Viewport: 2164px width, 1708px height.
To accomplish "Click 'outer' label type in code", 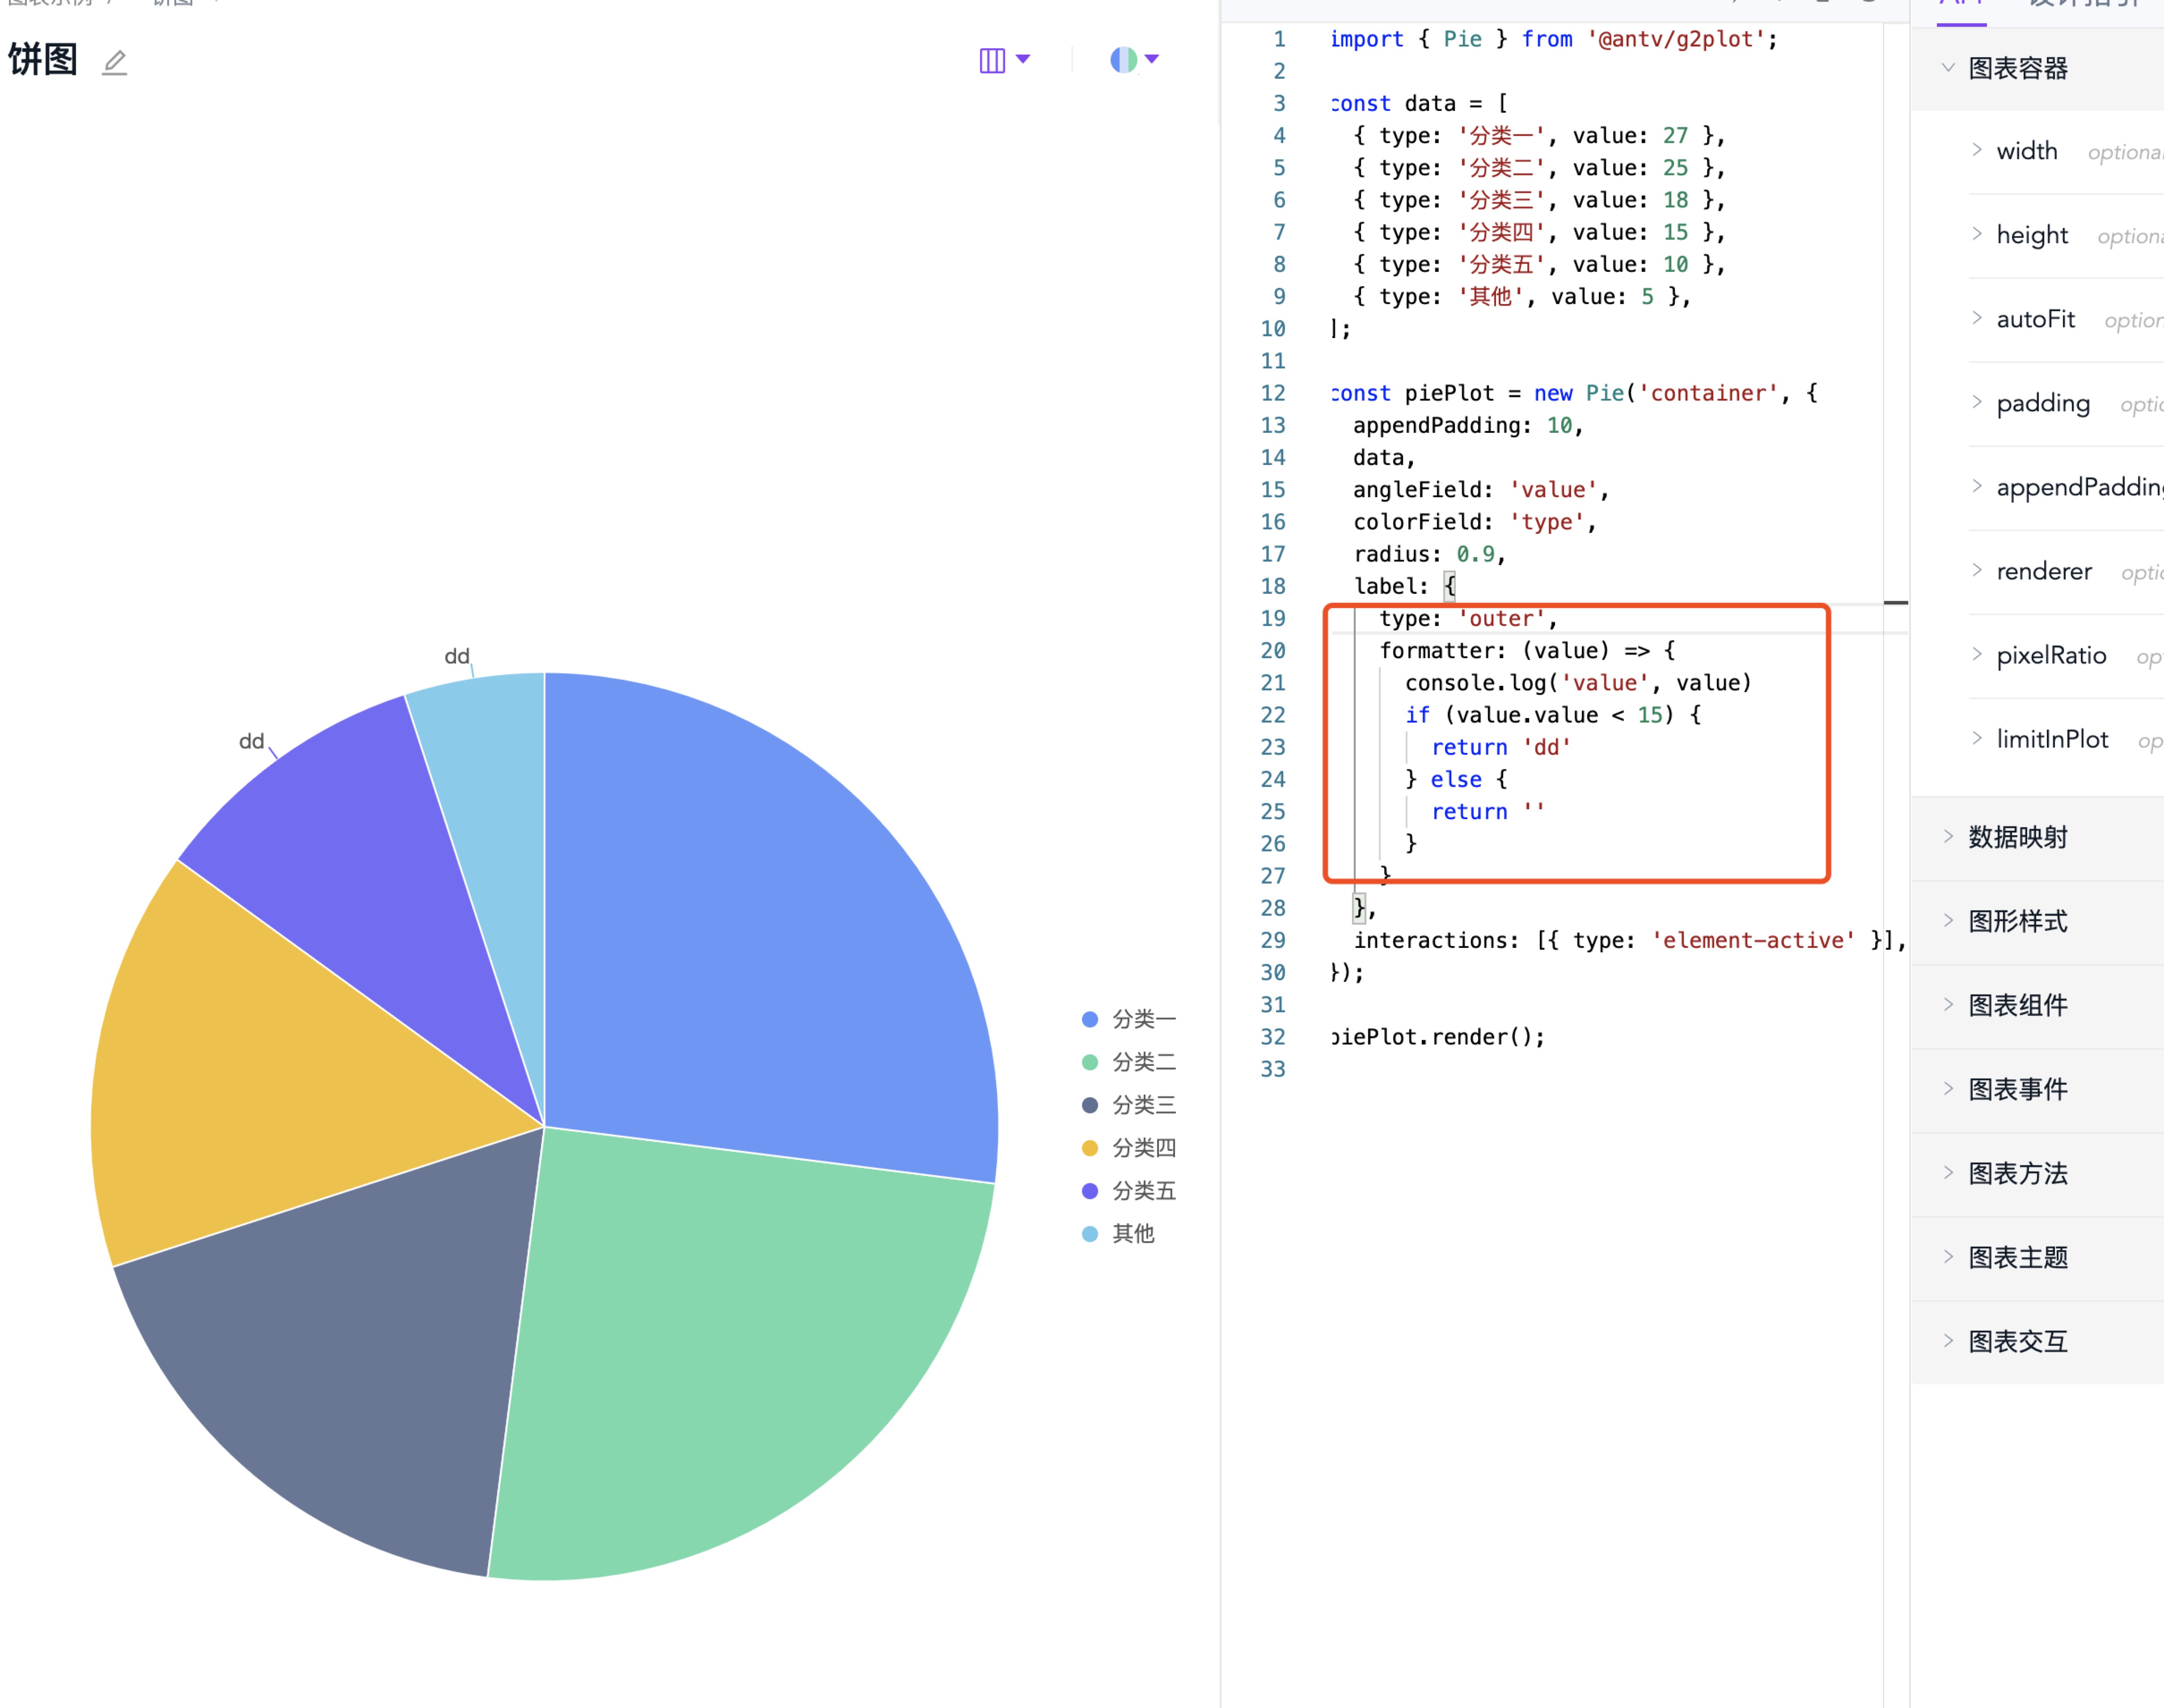I will [1501, 618].
